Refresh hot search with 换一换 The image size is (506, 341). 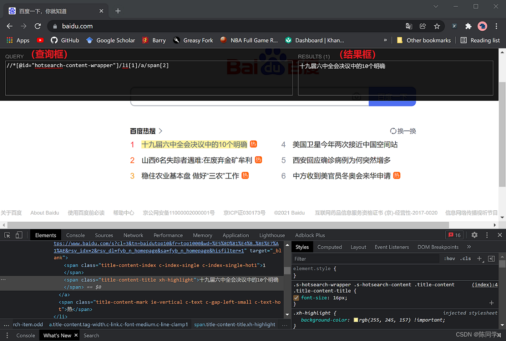tap(403, 131)
